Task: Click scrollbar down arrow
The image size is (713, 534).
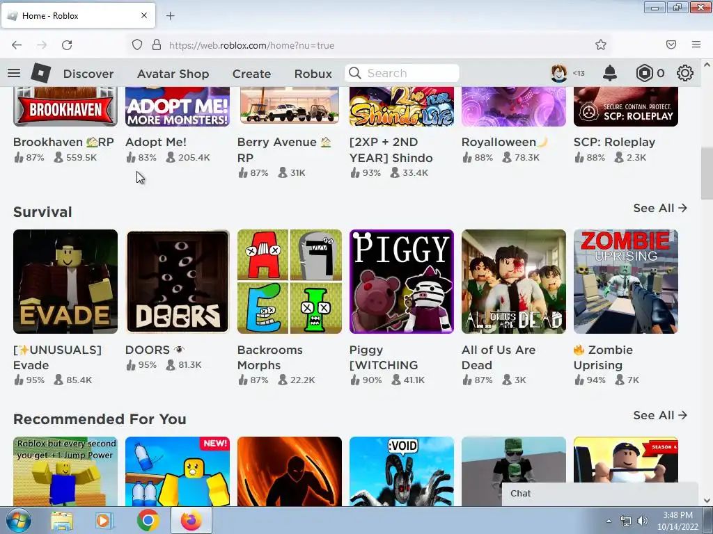Action: click(x=707, y=501)
